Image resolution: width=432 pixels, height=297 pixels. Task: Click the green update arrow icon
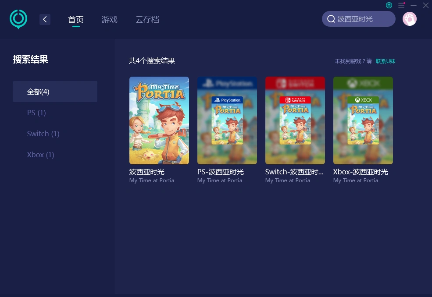[389, 5]
